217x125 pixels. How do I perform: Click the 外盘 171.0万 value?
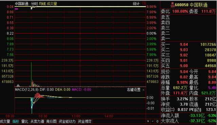click(180, 93)
